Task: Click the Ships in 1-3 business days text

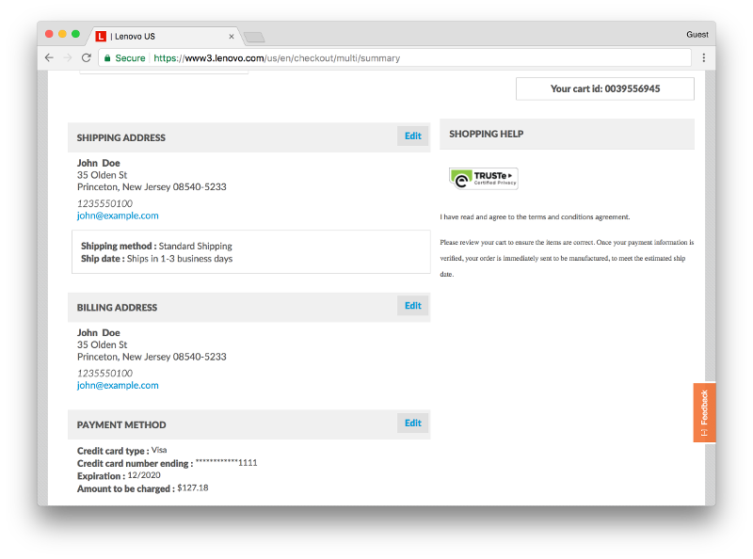Action: point(180,259)
